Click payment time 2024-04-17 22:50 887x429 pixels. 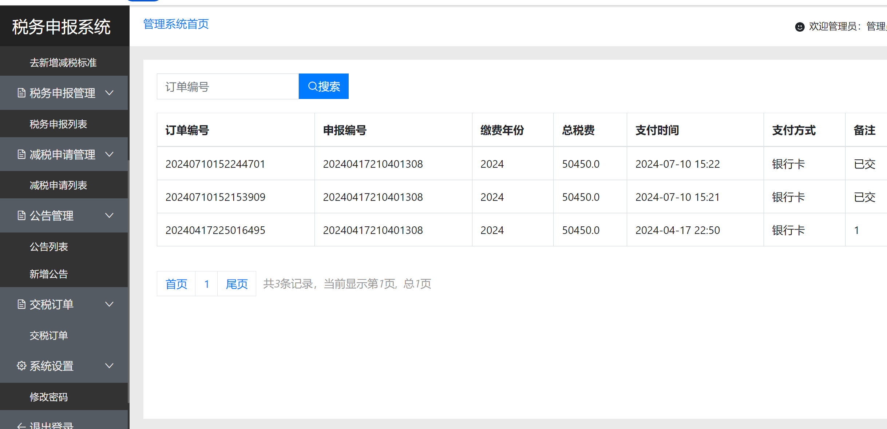pyautogui.click(x=677, y=230)
